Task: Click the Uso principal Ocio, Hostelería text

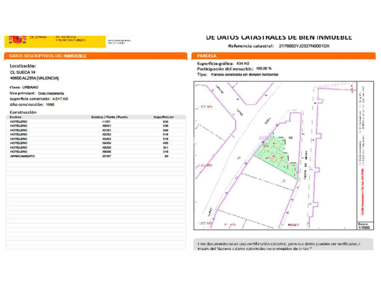Action: [51, 93]
